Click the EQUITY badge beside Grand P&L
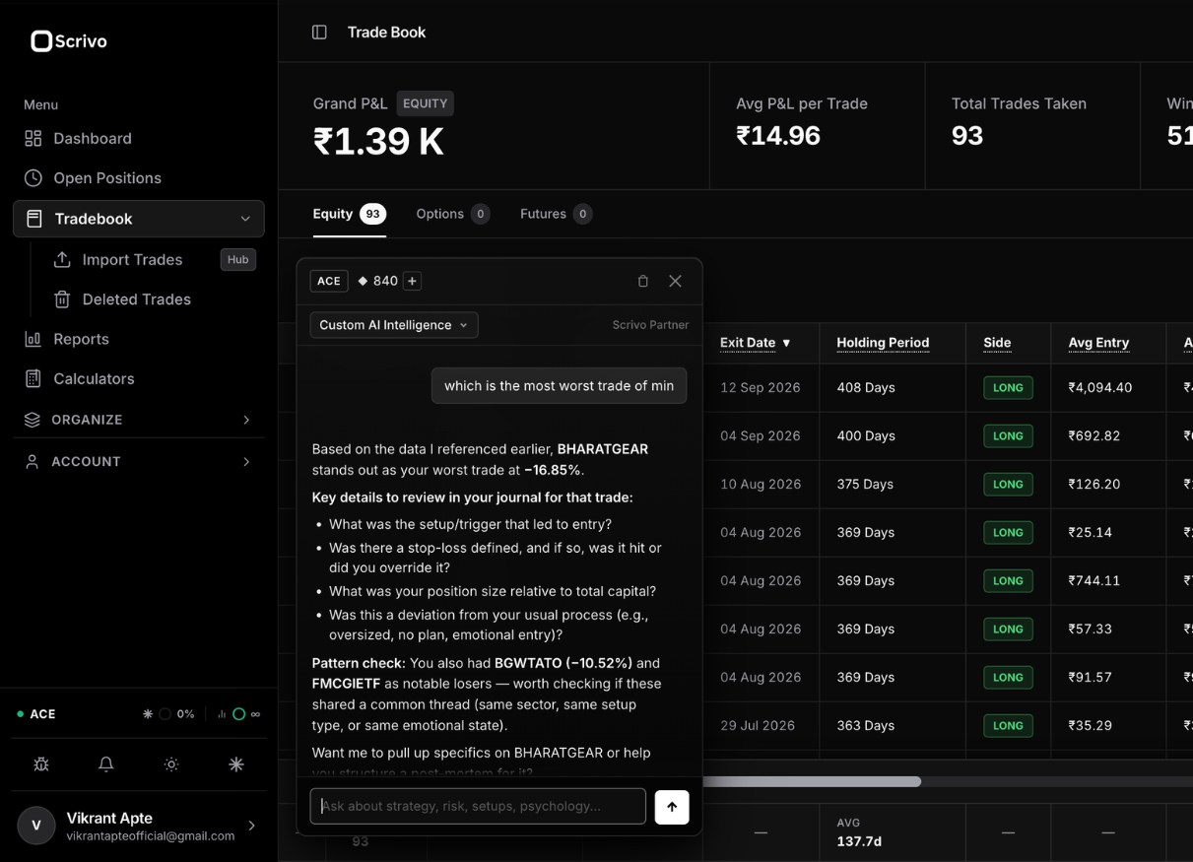The image size is (1193, 862). 426,103
